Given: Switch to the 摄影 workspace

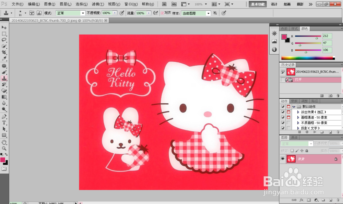Looking at the screenshot, I should (300, 4).
